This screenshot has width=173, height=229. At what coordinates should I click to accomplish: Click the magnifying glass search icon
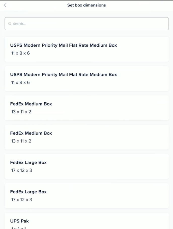10,24
